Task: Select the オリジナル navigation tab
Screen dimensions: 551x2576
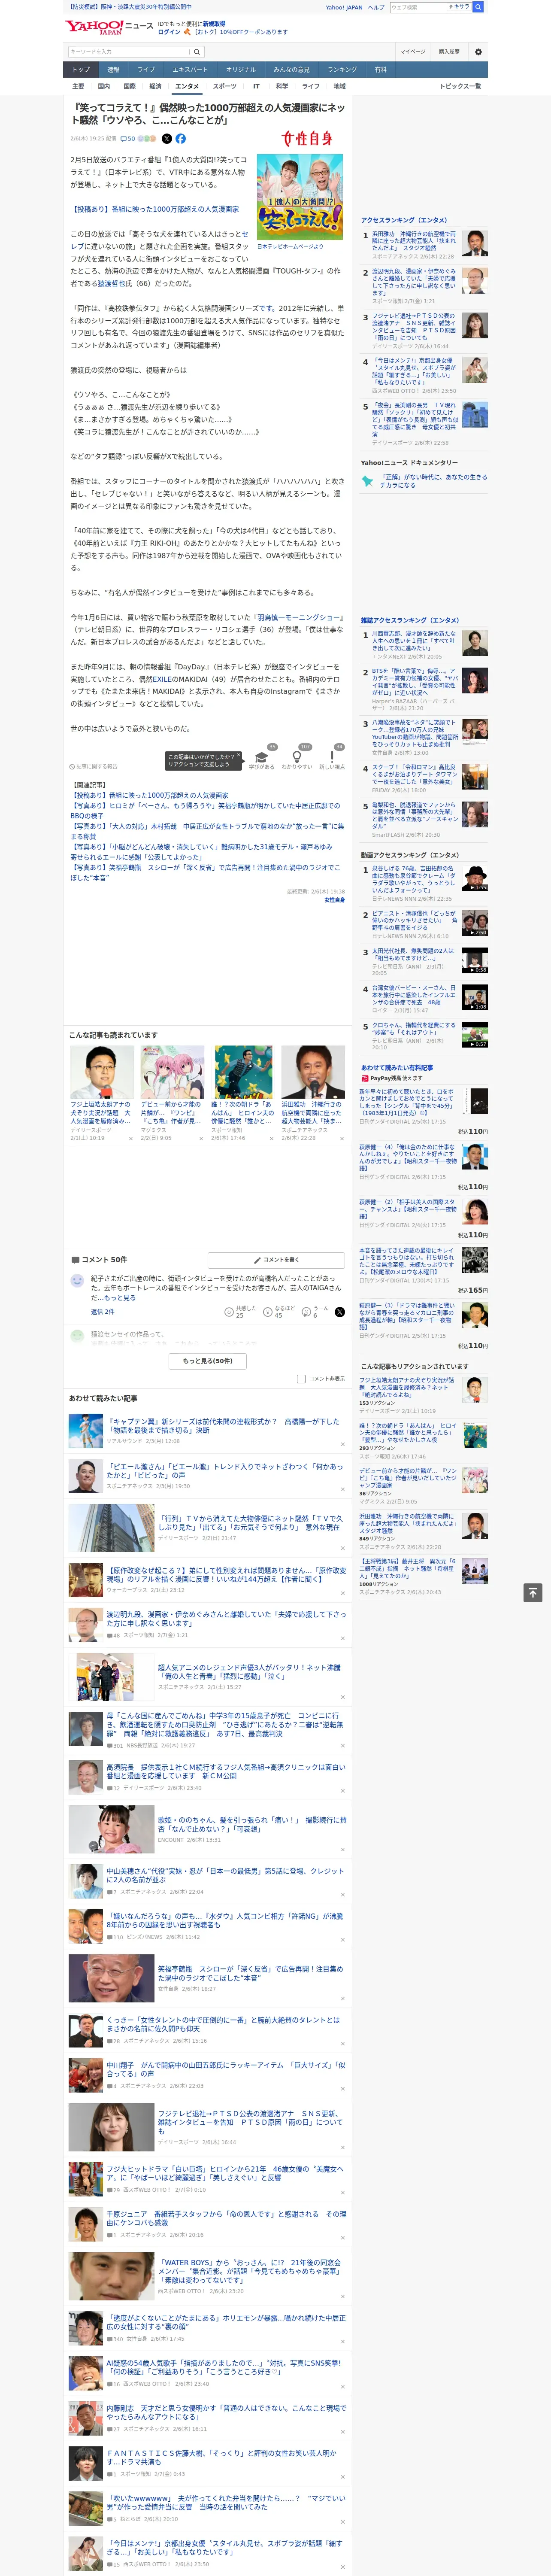Action: pos(241,70)
